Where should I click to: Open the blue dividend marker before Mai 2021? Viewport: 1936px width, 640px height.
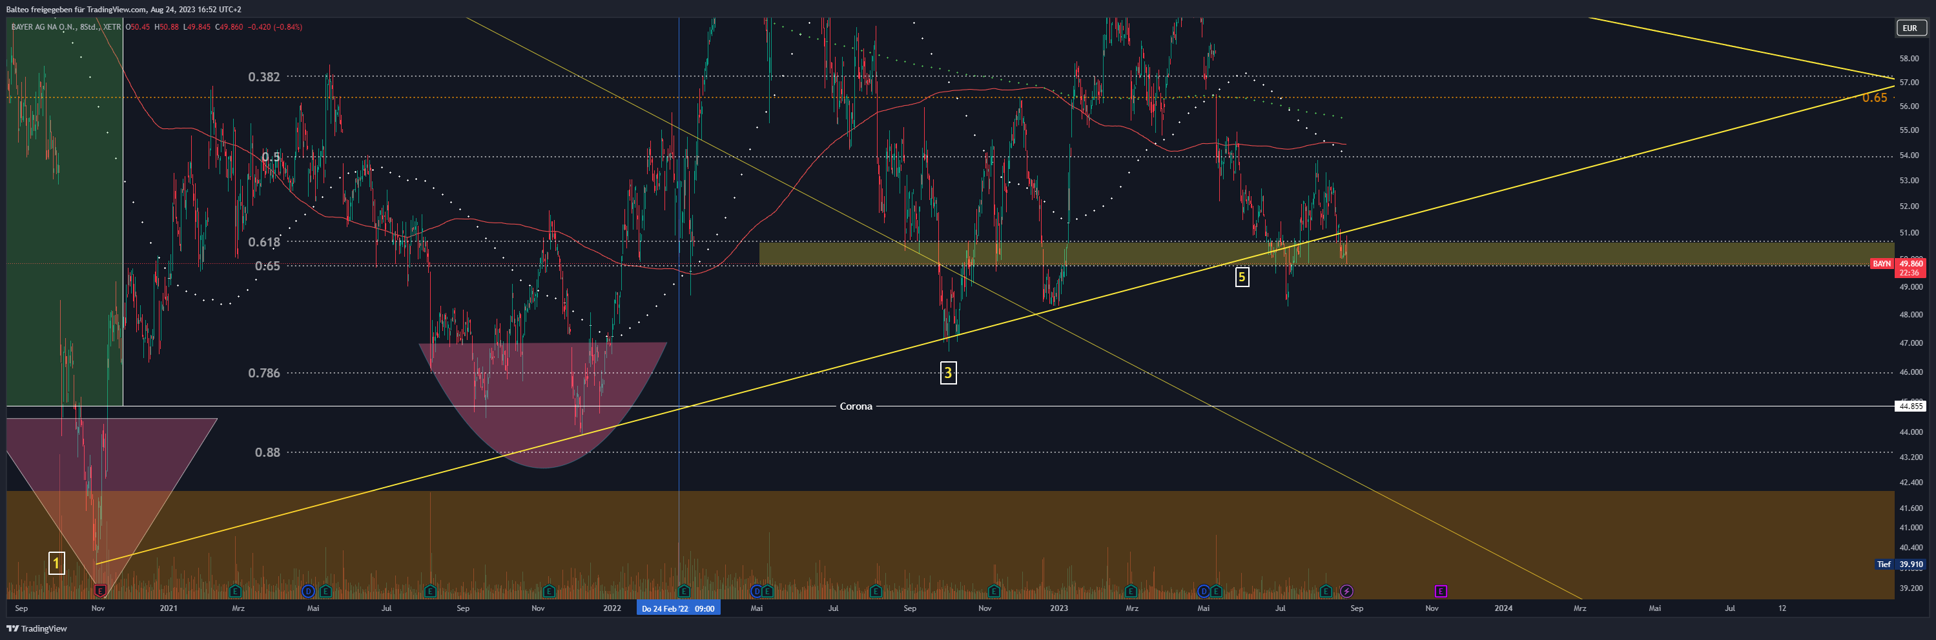coord(308,591)
